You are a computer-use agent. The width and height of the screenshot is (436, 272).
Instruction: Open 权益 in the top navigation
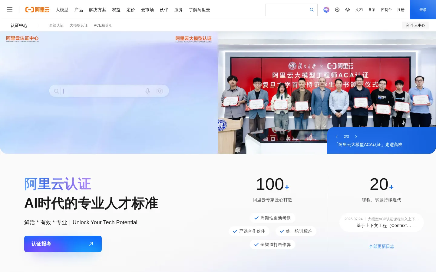click(116, 10)
